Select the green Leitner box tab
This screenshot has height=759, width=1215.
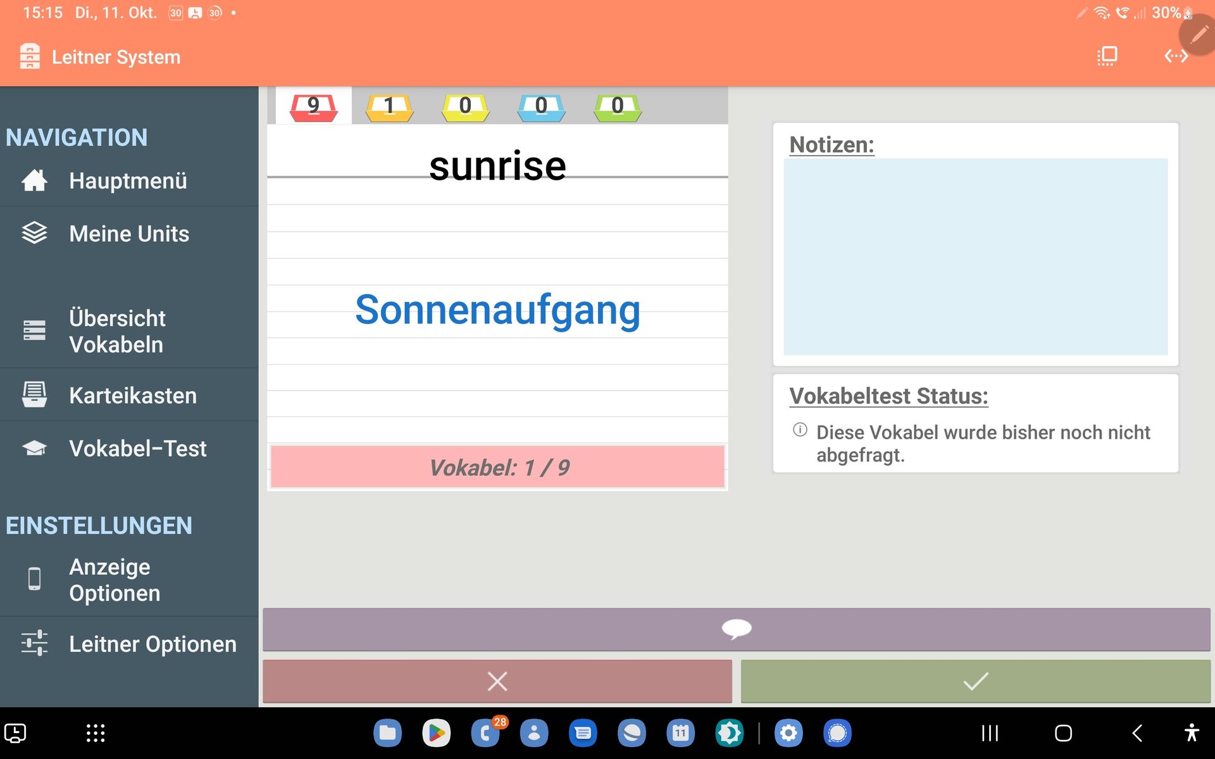click(618, 106)
